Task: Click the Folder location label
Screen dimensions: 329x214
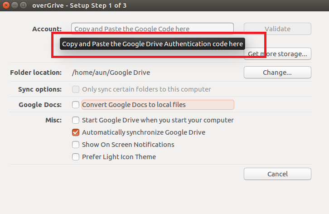Action: click(x=36, y=73)
